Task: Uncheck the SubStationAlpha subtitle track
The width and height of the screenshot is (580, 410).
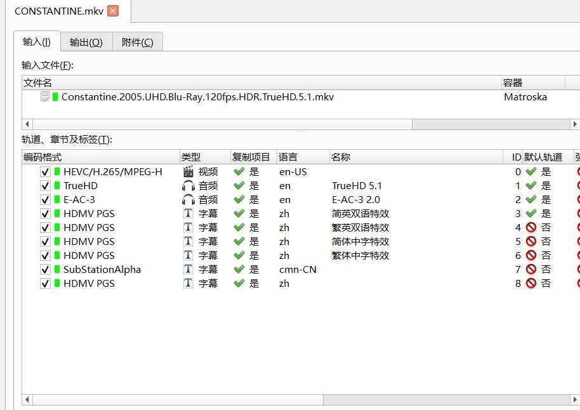Action: tap(45, 270)
